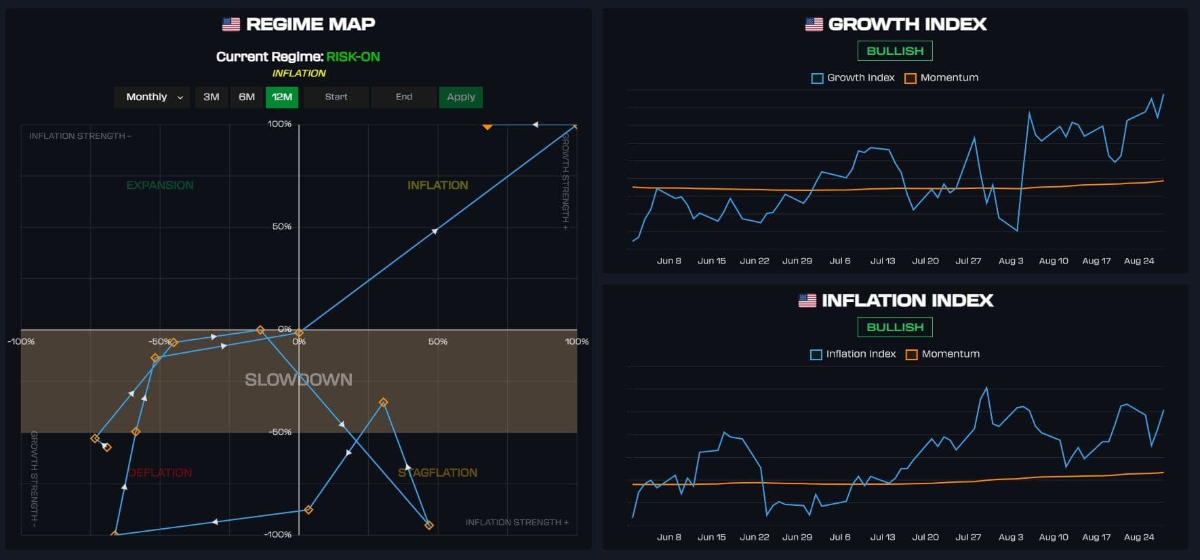Click the US flag icon beside Growth Index
This screenshot has height=560, width=1200.
click(x=814, y=24)
